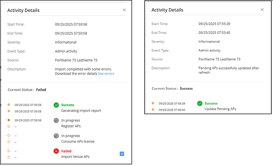
Task: Click the Generating import report step label
Action: (81, 111)
